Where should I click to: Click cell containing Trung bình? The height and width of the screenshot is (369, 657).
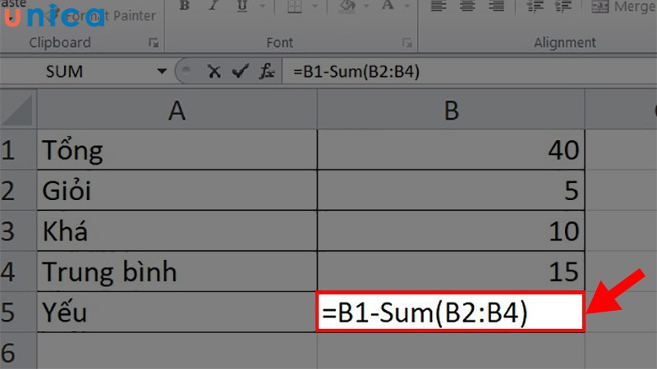[177, 271]
